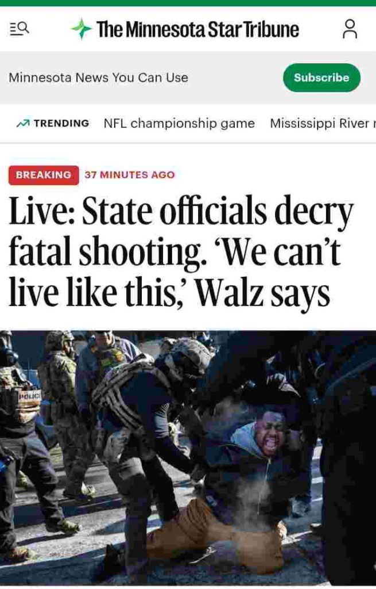Open the headline 'Live: State officials decry'

tap(181, 212)
